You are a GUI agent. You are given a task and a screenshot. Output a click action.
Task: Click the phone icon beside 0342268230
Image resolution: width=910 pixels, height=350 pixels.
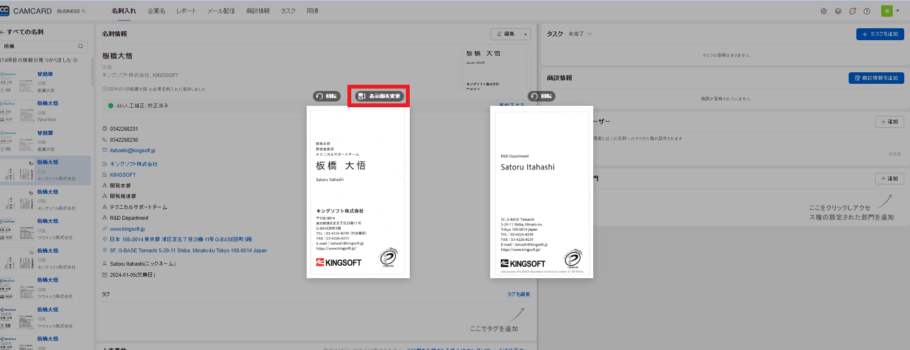(x=105, y=140)
